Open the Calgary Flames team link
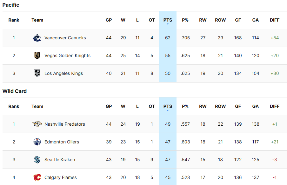 point(61,177)
